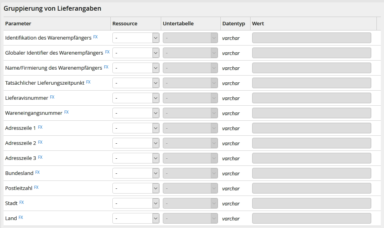Click the Untertabelle dropdown for Bundesland
The height and width of the screenshot is (228, 384).
pyautogui.click(x=190, y=173)
